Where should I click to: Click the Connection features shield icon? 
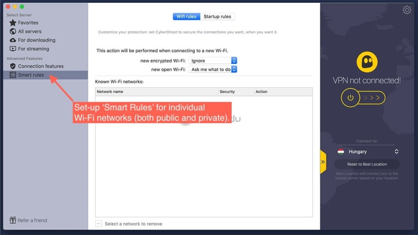point(13,66)
